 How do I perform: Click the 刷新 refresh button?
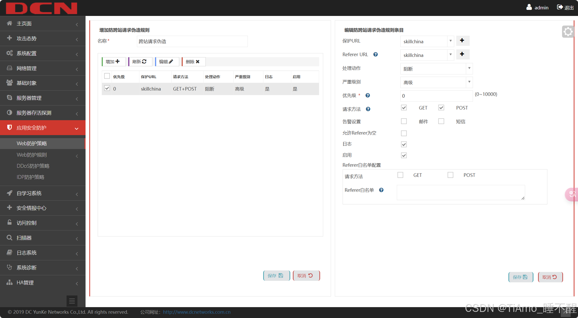coord(140,61)
